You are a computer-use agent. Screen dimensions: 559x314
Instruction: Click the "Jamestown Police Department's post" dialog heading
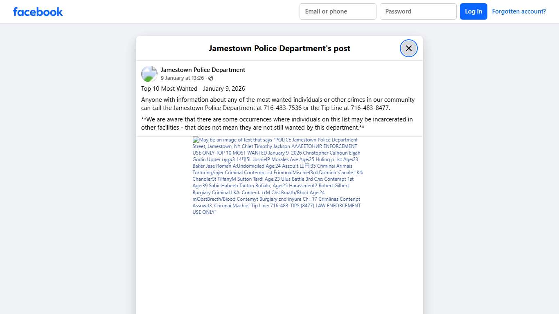[279, 48]
